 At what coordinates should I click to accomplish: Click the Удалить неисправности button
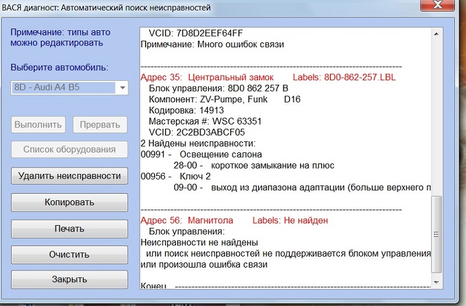pyautogui.click(x=69, y=176)
